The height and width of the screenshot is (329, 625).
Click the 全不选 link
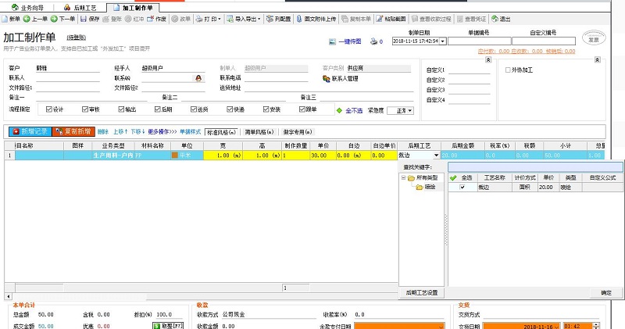point(354,110)
